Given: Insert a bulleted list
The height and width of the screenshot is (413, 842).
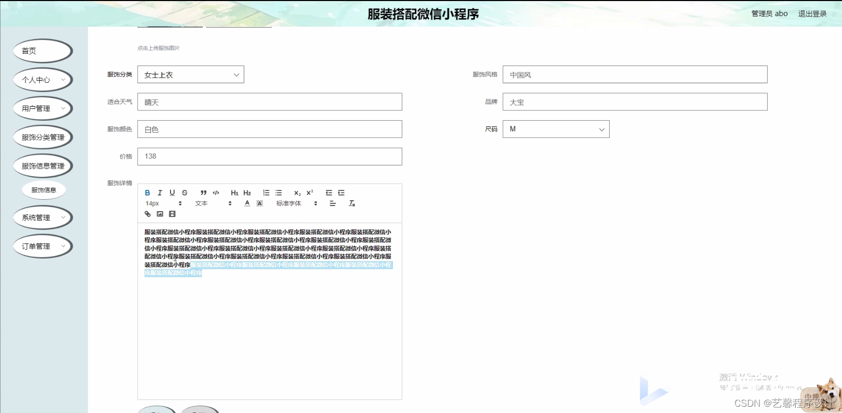Looking at the screenshot, I should (x=279, y=193).
